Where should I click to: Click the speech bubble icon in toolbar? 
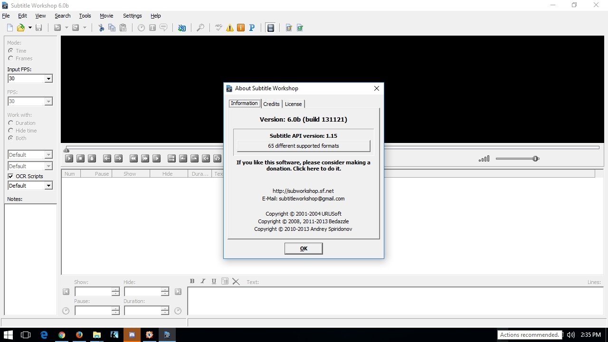[163, 28]
